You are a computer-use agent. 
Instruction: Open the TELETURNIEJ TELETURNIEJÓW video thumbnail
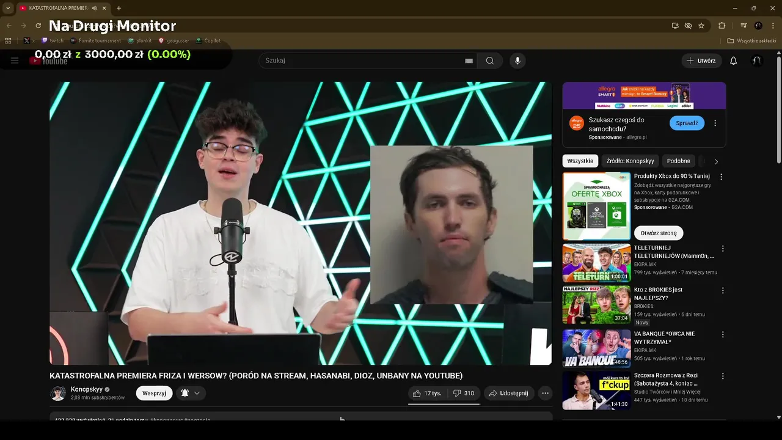(x=596, y=263)
